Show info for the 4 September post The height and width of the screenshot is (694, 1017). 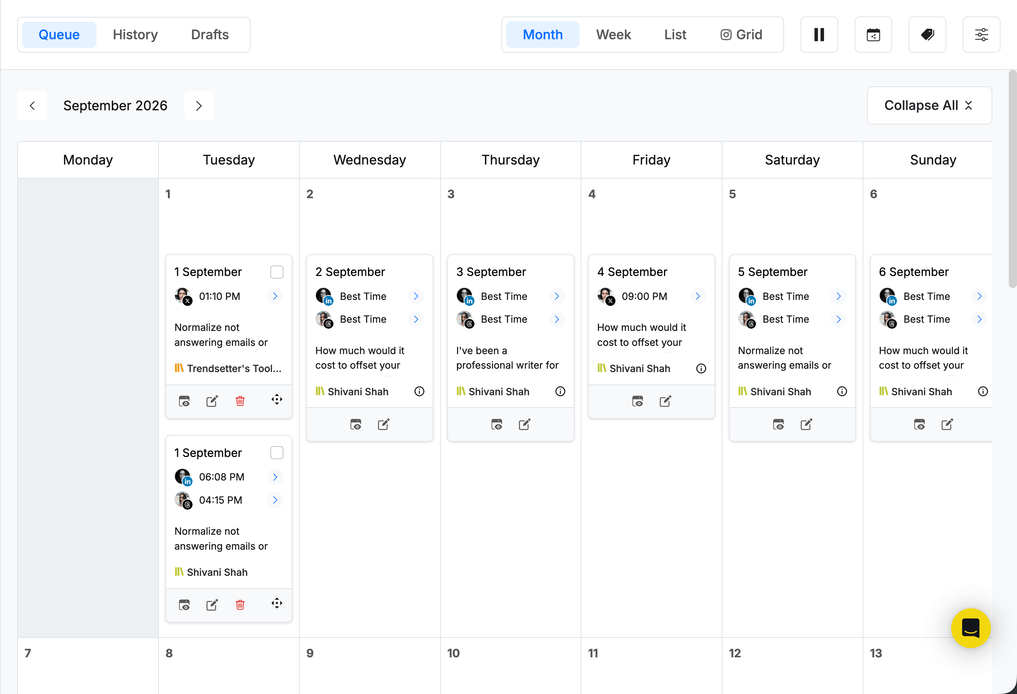point(701,368)
